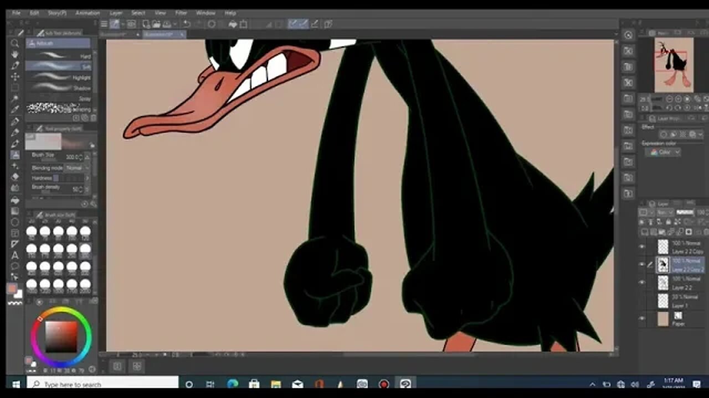
Task: Click the Undo arrow in command bar
Action: tap(187, 24)
